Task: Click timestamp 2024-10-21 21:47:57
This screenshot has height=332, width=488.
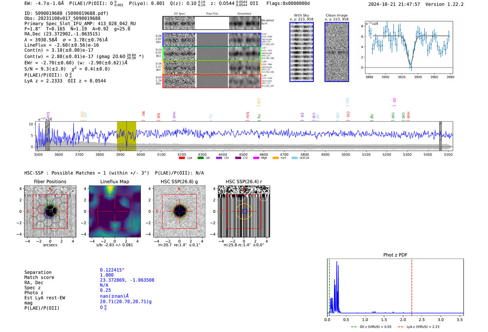Action: [394, 5]
